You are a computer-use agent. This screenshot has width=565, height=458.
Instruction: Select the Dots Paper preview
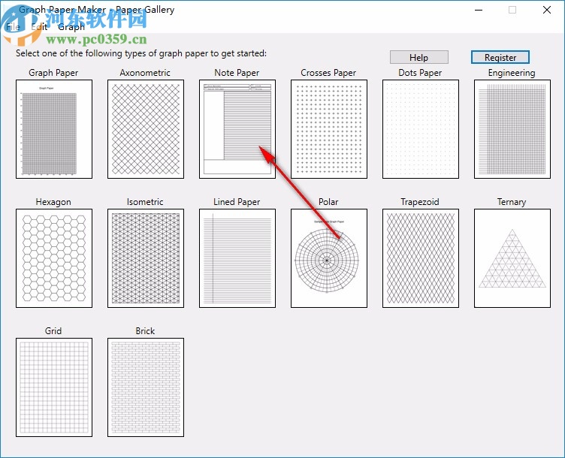tap(421, 129)
